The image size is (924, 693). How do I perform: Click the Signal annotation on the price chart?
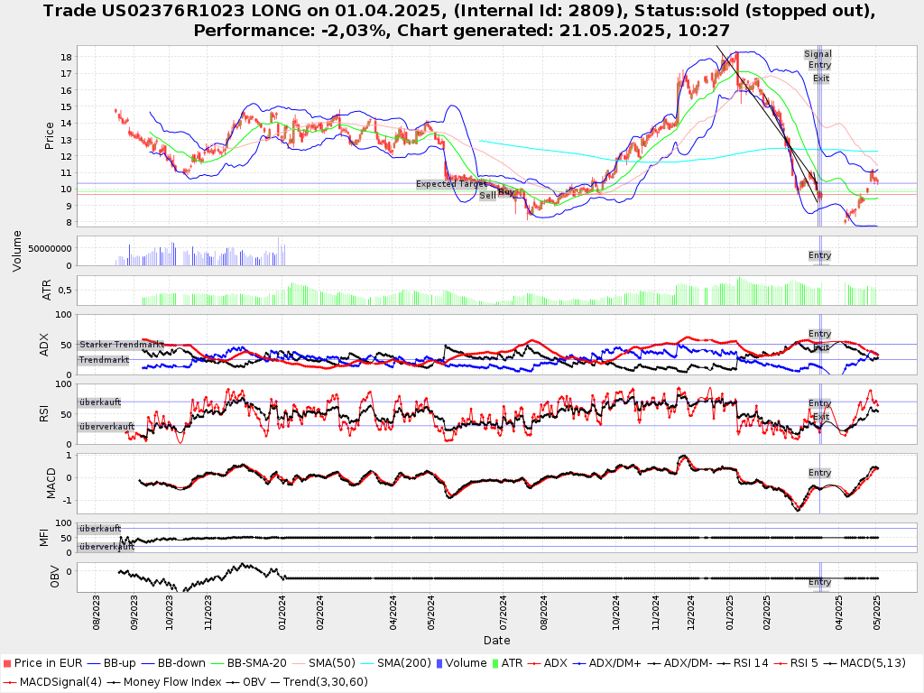pos(818,54)
